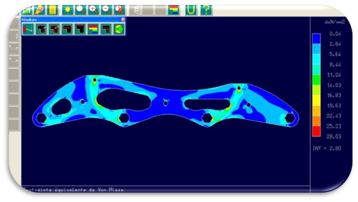Click the printer icon in top toolbar

pos(40,10)
